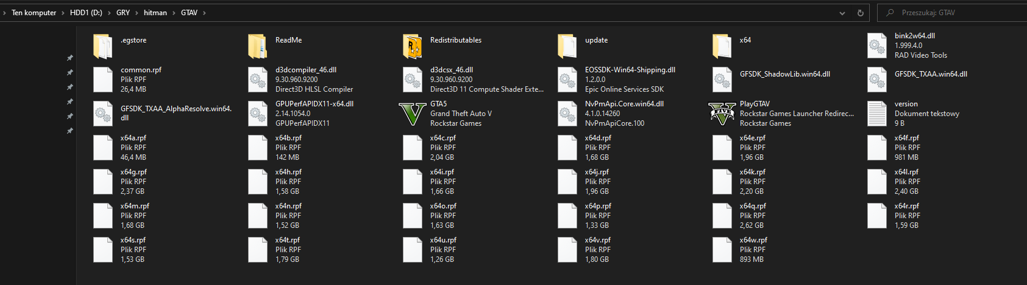The width and height of the screenshot is (1027, 285).
Task: Select the x64d.rpf file icon
Action: click(x=567, y=148)
